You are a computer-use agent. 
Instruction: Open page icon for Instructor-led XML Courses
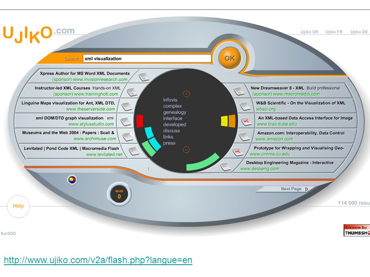click(132, 92)
